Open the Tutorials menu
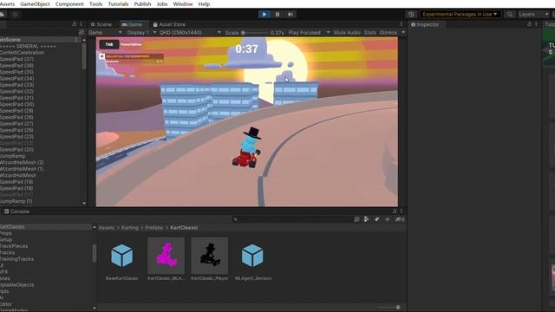This screenshot has height=312, width=555. click(x=118, y=3)
